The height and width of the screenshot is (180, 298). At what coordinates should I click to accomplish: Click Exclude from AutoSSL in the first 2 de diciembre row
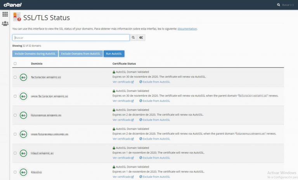coord(155,120)
